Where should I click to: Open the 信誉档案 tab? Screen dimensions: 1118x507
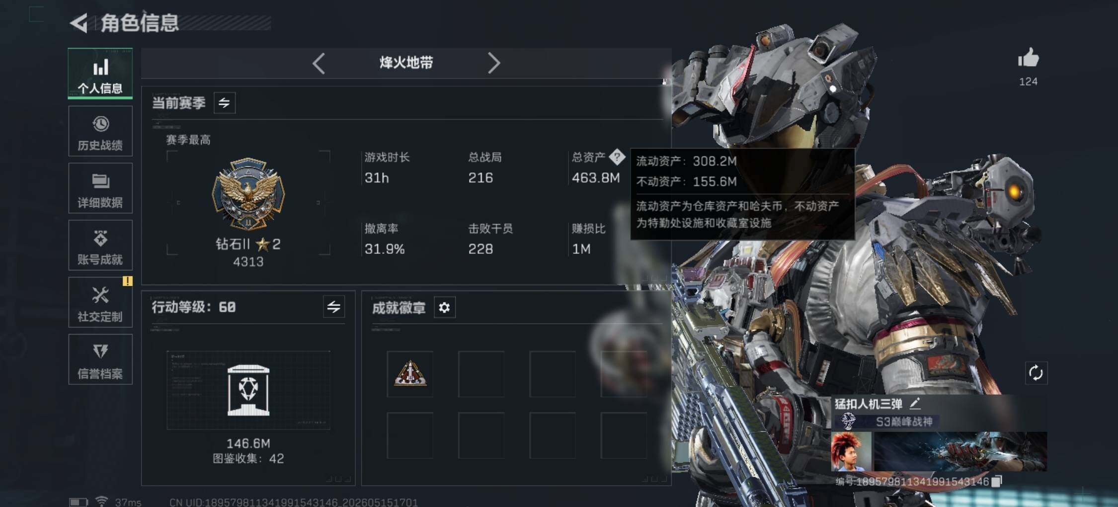pyautogui.click(x=100, y=359)
